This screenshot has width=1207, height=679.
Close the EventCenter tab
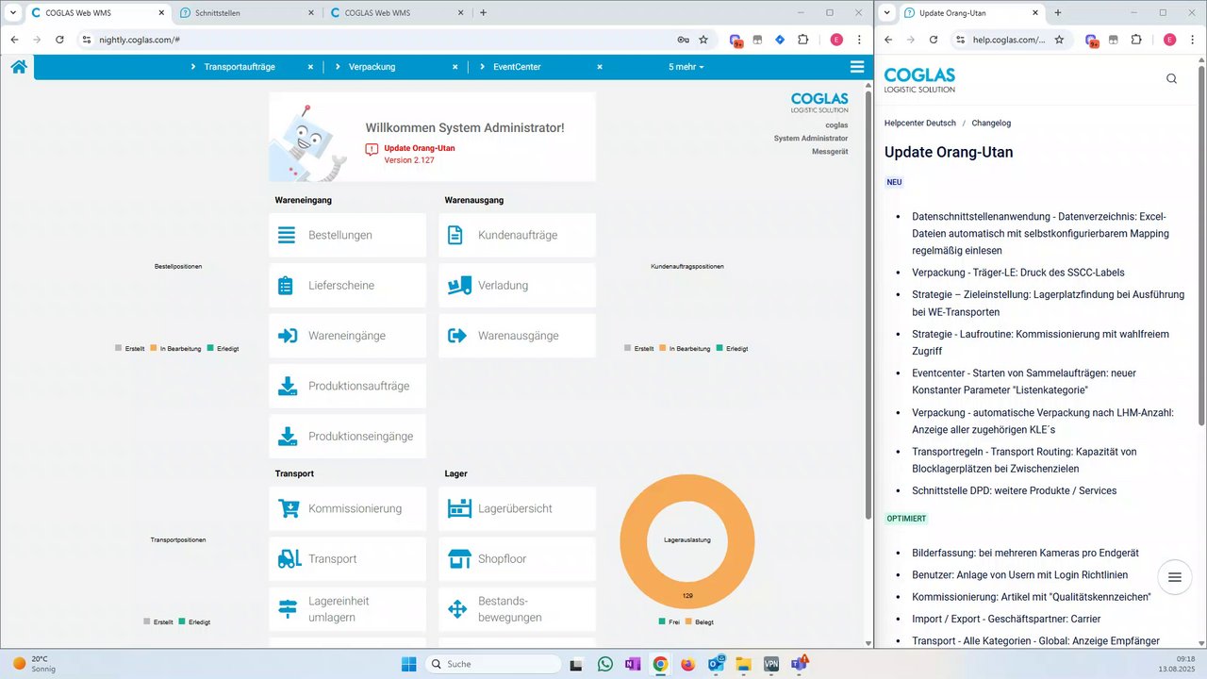[599, 67]
